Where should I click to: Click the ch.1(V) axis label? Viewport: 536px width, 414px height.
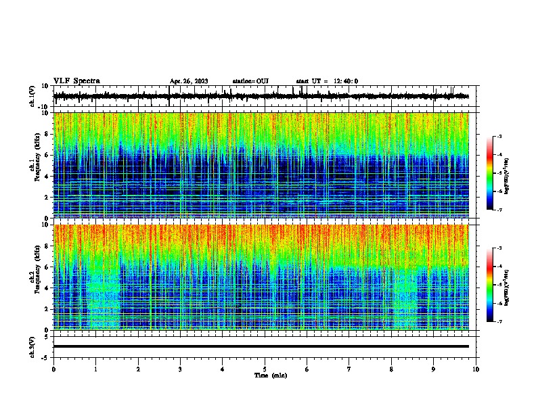[32, 96]
